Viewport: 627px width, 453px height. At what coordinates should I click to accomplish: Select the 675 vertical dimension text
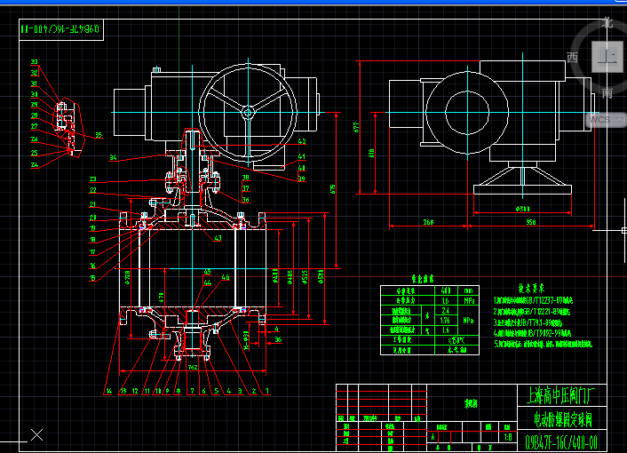(x=332, y=189)
